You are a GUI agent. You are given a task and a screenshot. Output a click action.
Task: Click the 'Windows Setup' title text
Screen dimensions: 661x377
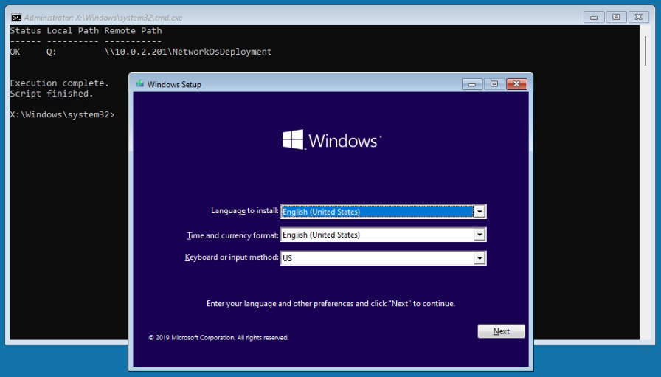point(174,84)
